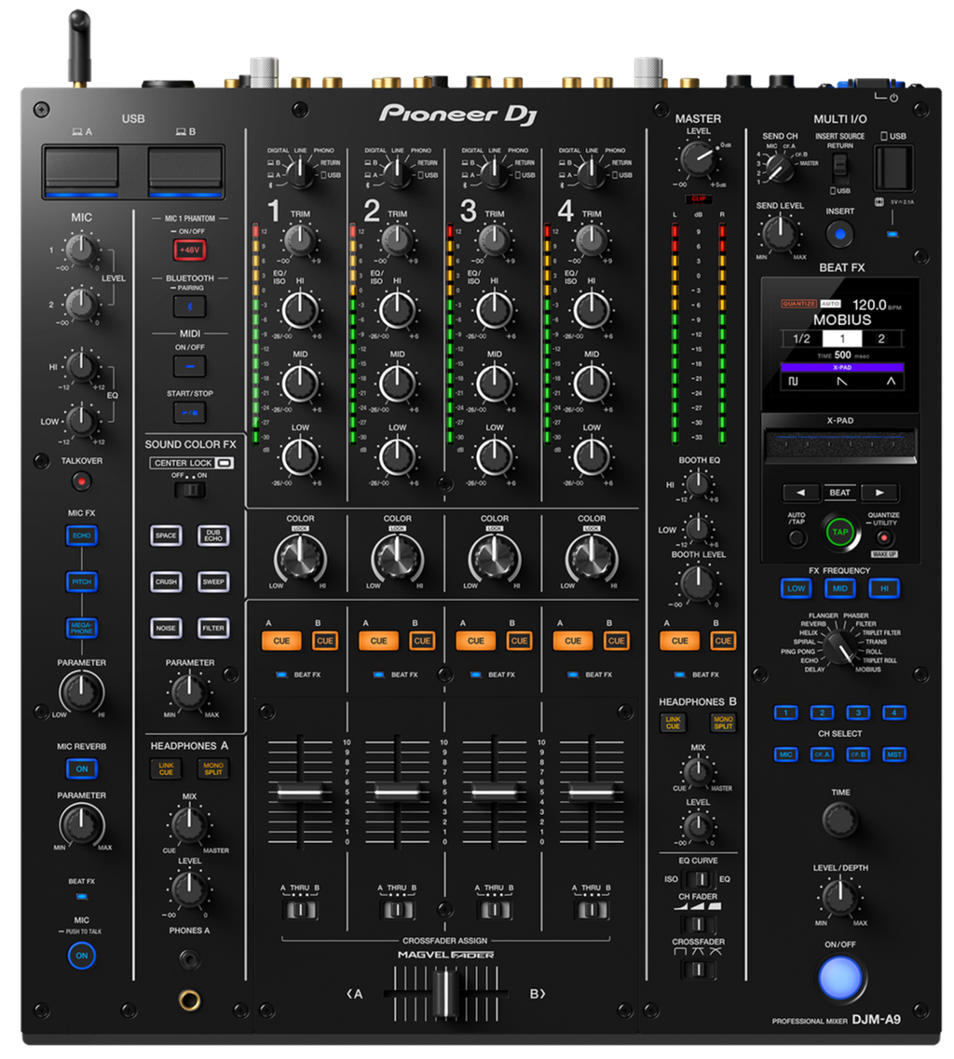Click the SEND CH selector knob

click(779, 169)
